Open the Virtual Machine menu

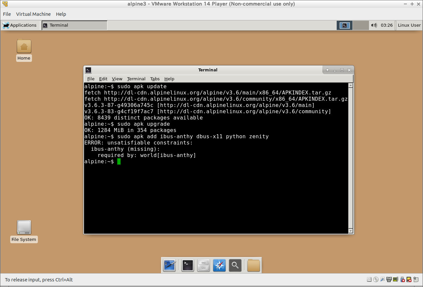pyautogui.click(x=33, y=14)
